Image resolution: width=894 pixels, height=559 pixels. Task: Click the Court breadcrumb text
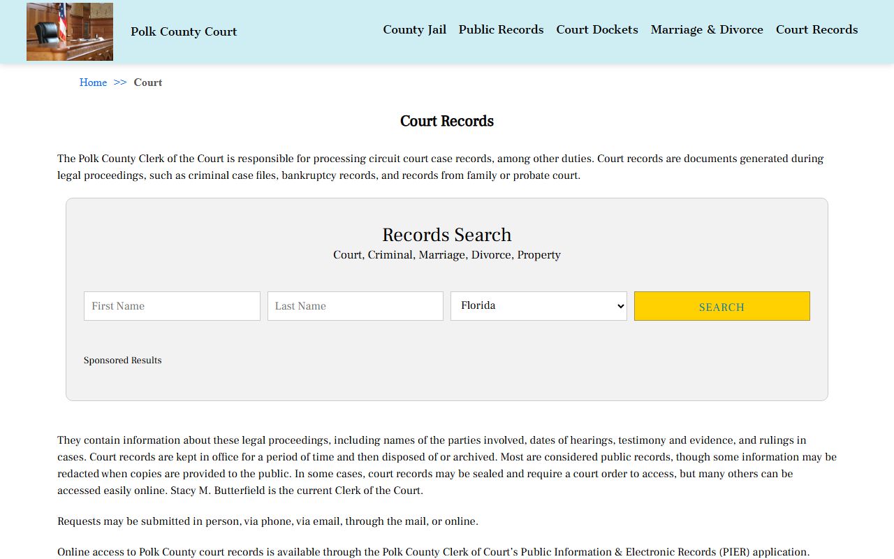(148, 82)
